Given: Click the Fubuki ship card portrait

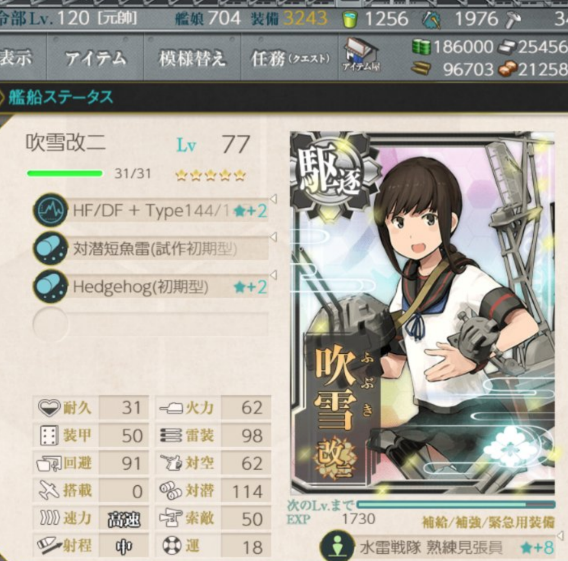Looking at the screenshot, I should 422,313.
